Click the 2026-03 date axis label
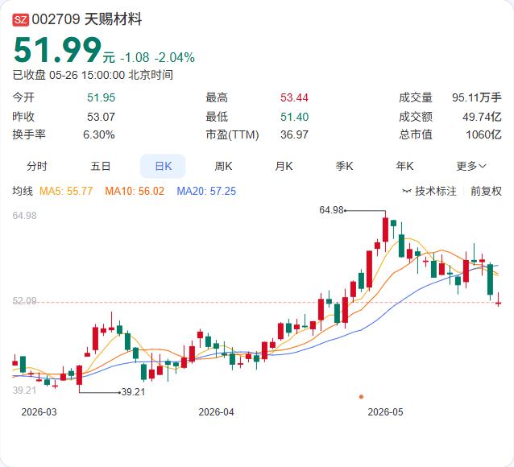This screenshot has width=514, height=467. point(39,412)
